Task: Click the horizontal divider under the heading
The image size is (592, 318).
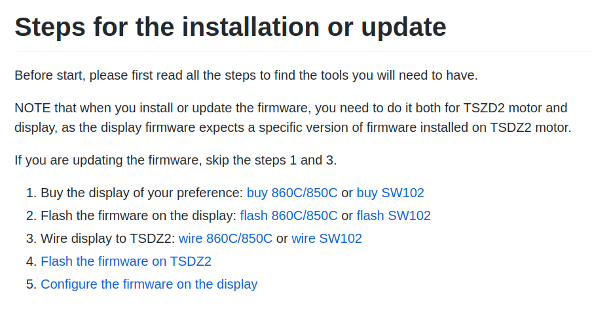Action: (x=303, y=52)
